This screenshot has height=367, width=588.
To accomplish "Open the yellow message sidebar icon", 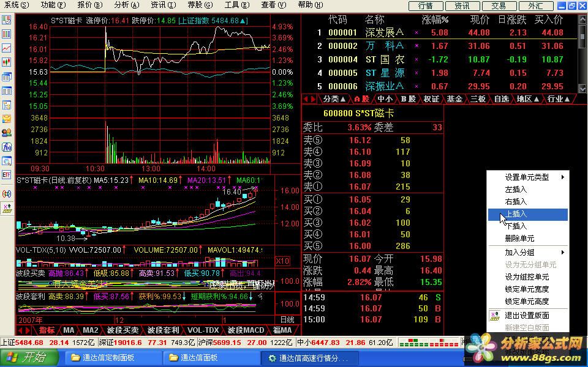I will pos(6,119).
